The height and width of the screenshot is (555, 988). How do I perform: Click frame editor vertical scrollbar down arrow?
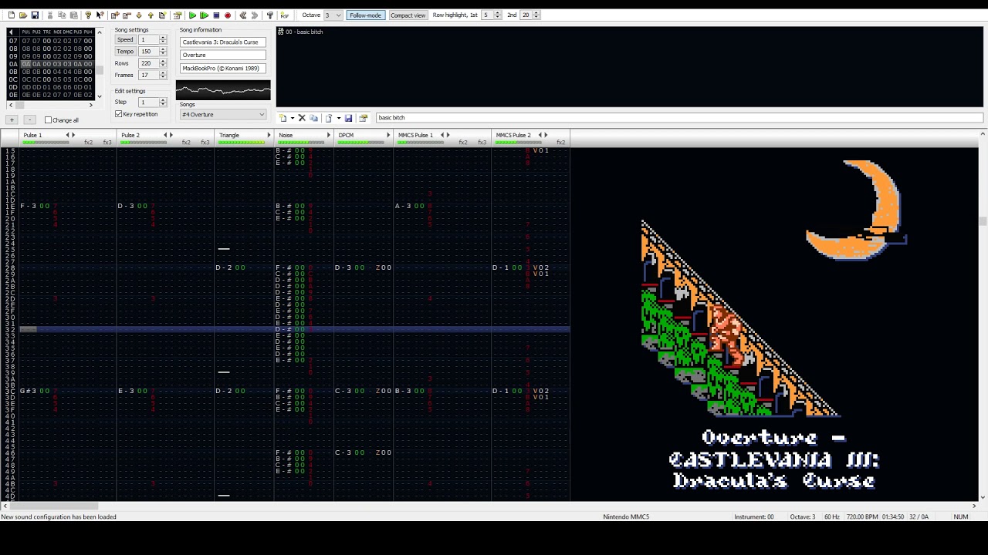click(99, 96)
